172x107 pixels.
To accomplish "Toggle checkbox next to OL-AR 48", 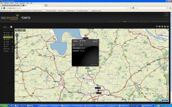I will pos(12,51).
